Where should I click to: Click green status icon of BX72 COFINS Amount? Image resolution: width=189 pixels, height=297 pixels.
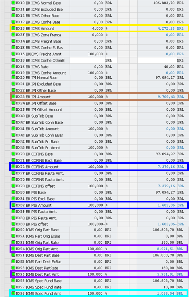(13, 167)
